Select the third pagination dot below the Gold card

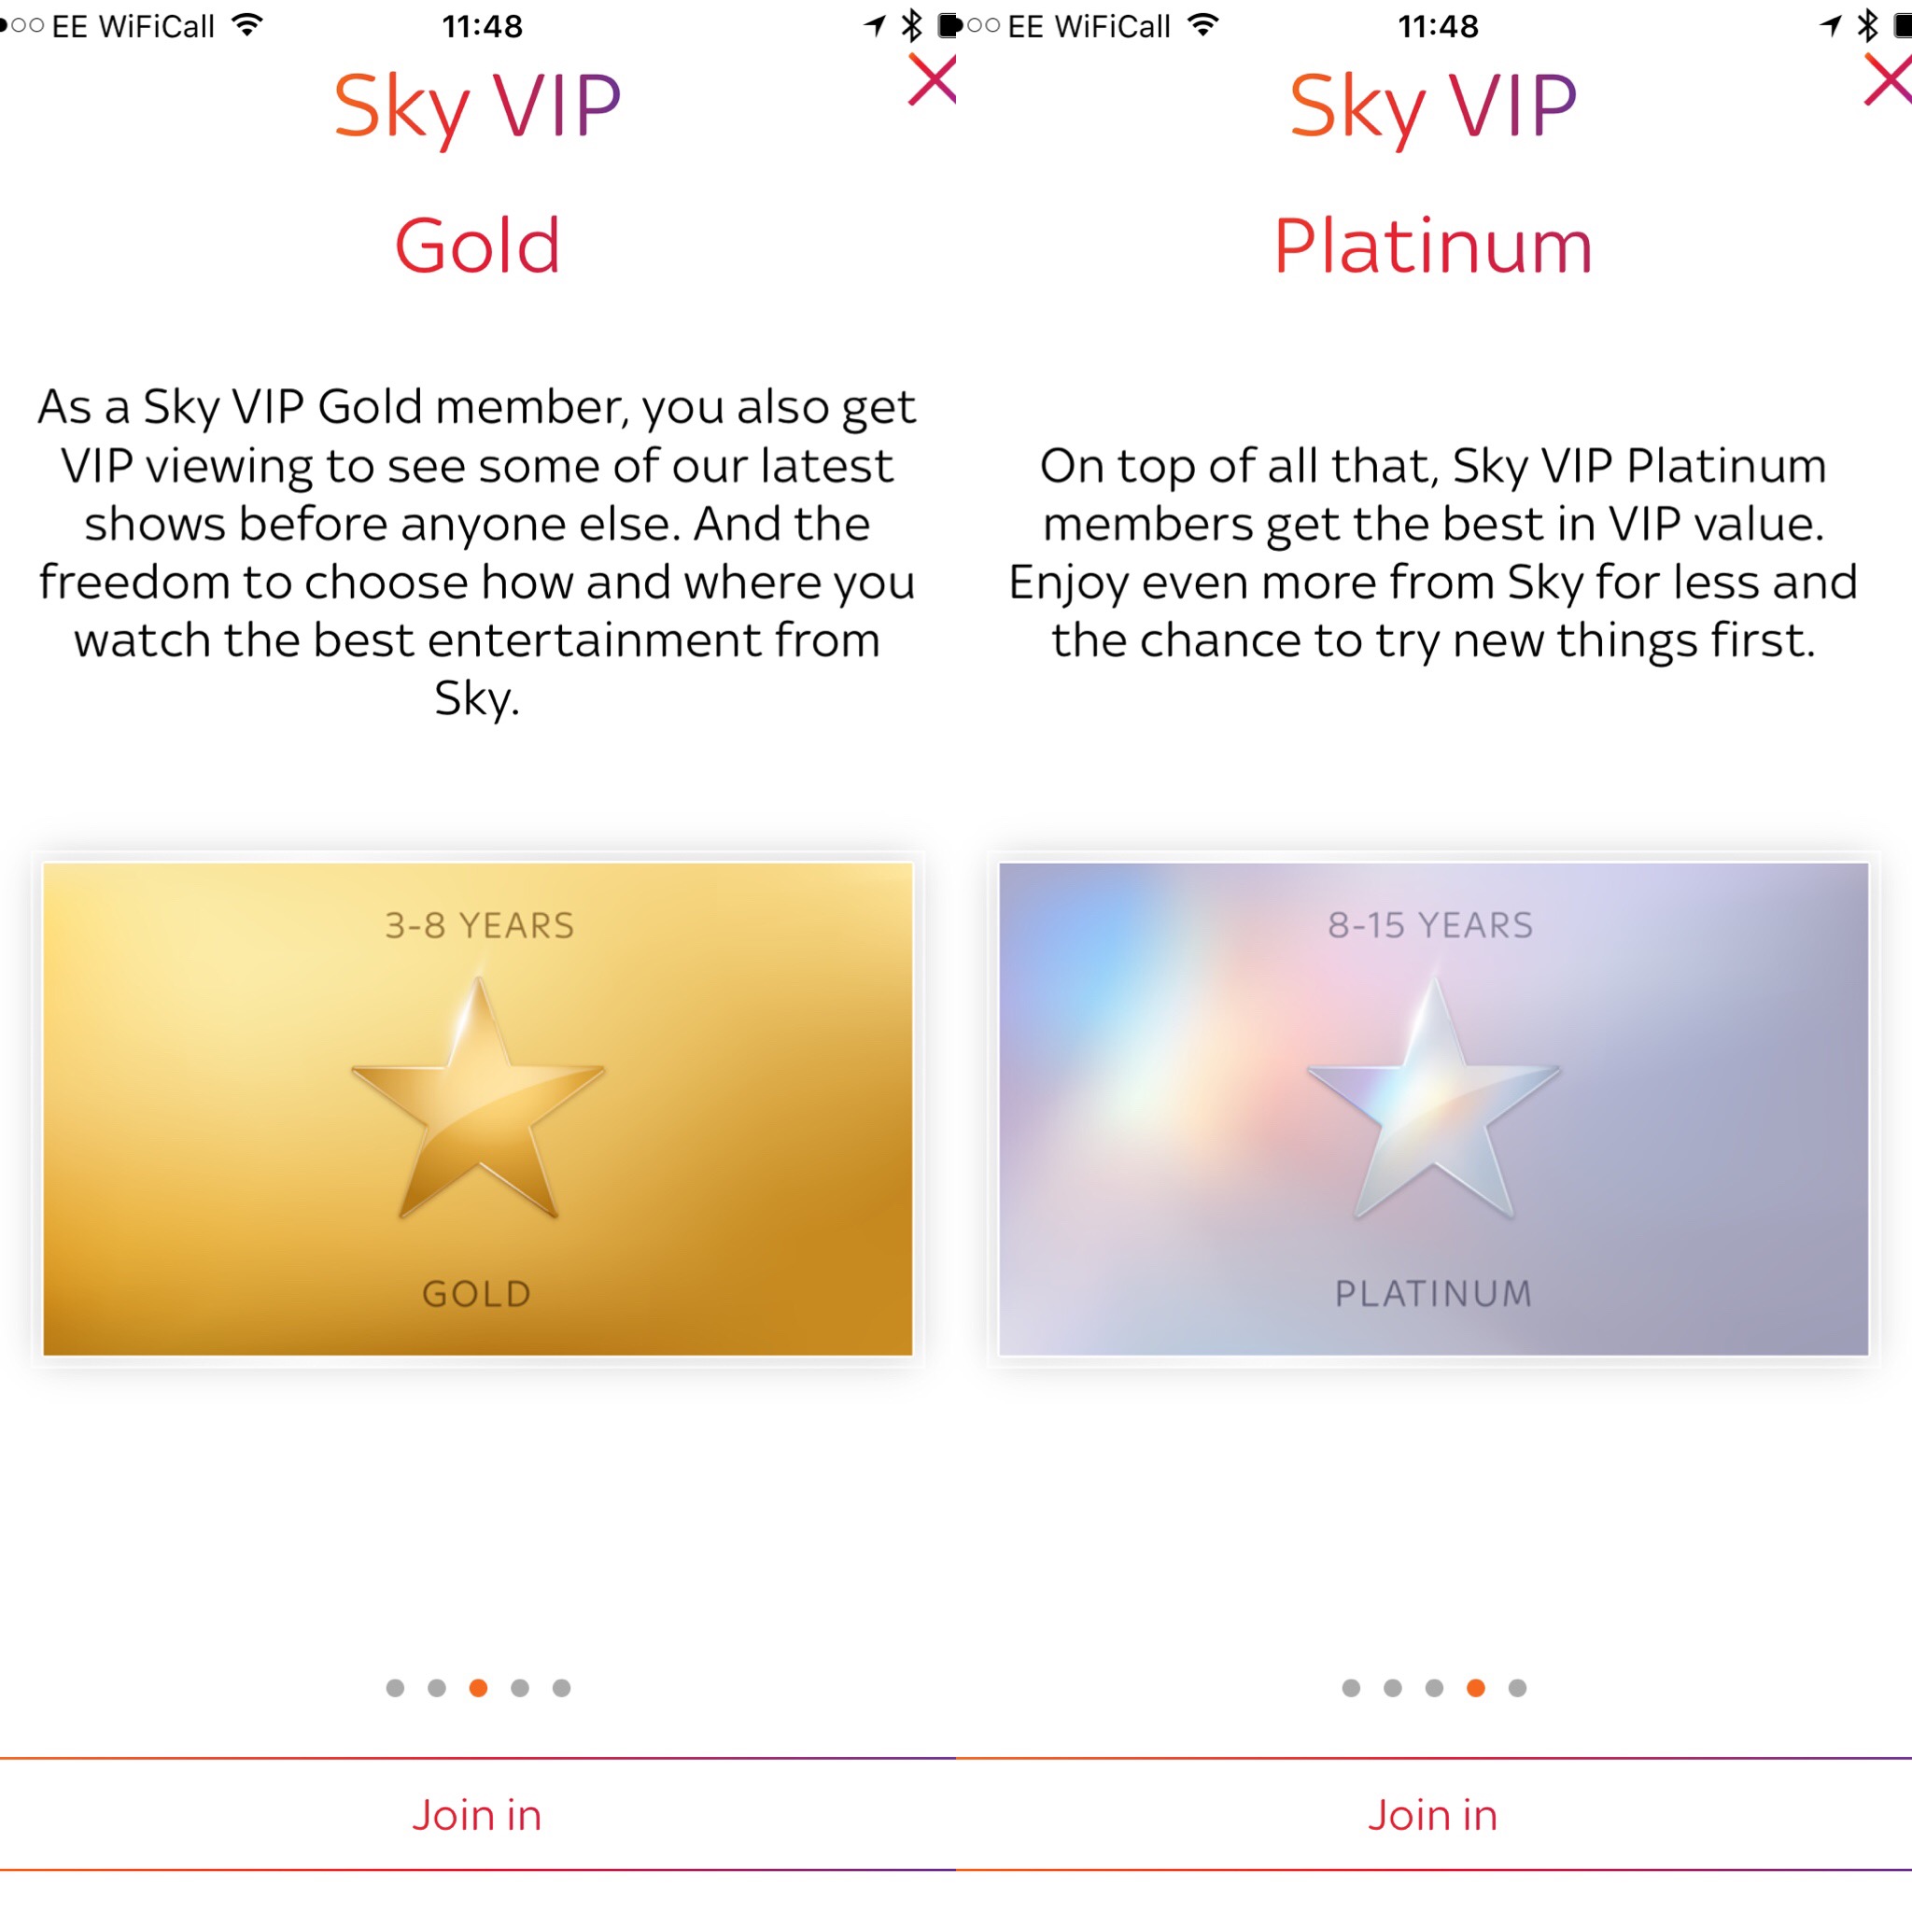[478, 1688]
